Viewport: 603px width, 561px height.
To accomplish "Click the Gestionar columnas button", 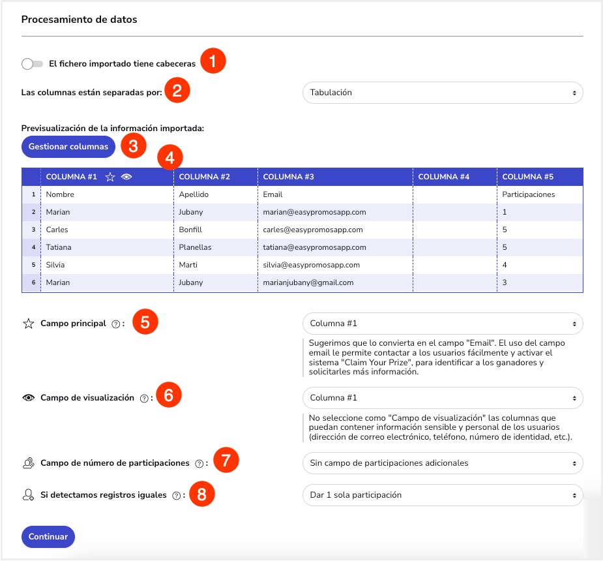I will click(x=68, y=147).
